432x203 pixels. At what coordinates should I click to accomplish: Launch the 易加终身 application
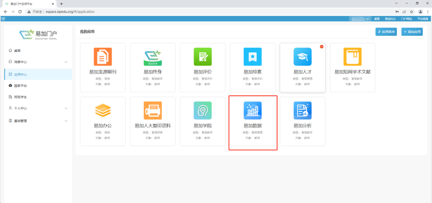click(152, 57)
